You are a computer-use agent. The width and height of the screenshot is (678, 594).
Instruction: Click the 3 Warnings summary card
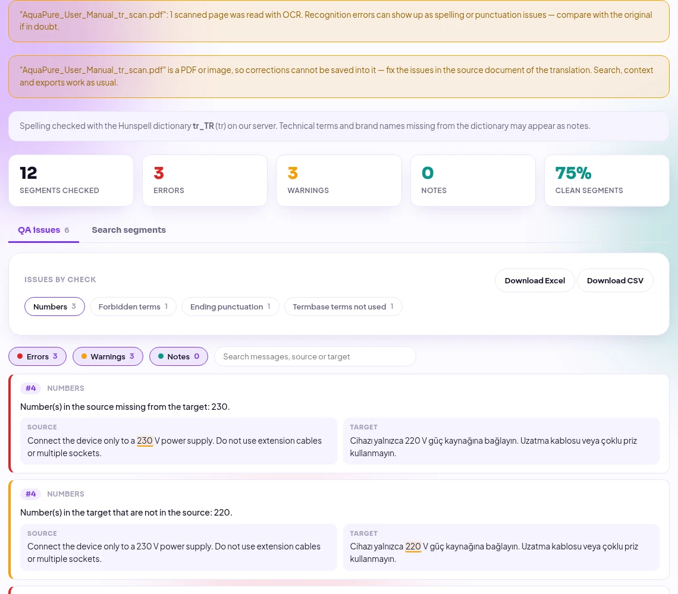tap(339, 181)
